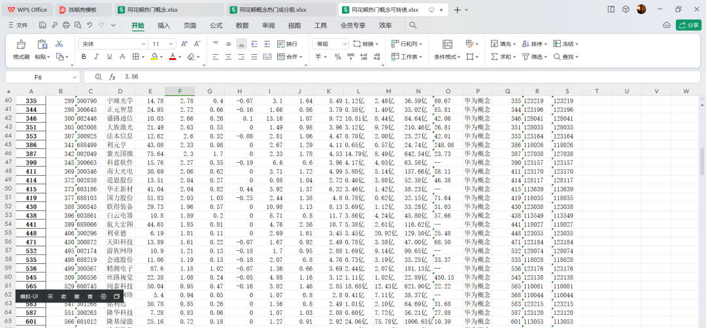
Task: Click the green 分享 share button
Action: click(688, 25)
